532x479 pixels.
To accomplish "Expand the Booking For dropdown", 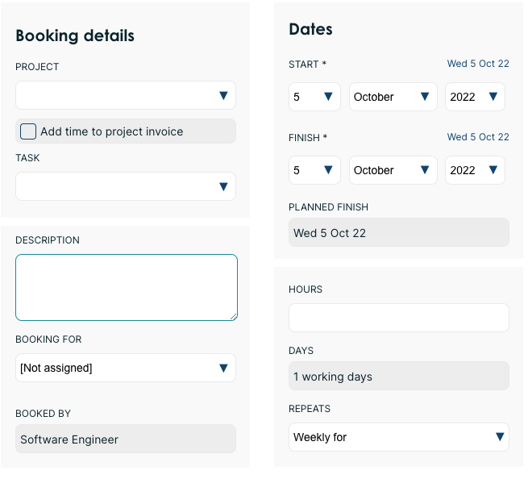I will click(125, 368).
